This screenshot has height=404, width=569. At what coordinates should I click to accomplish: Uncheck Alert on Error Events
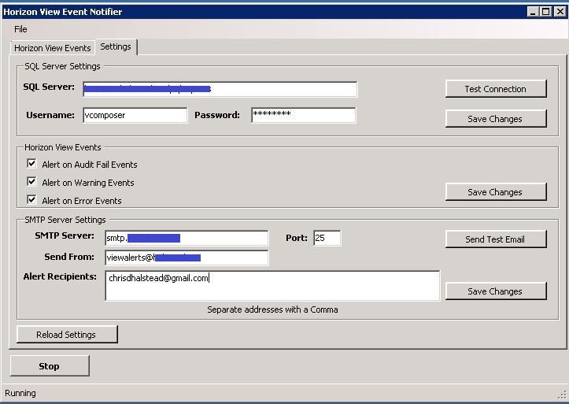[32, 200]
